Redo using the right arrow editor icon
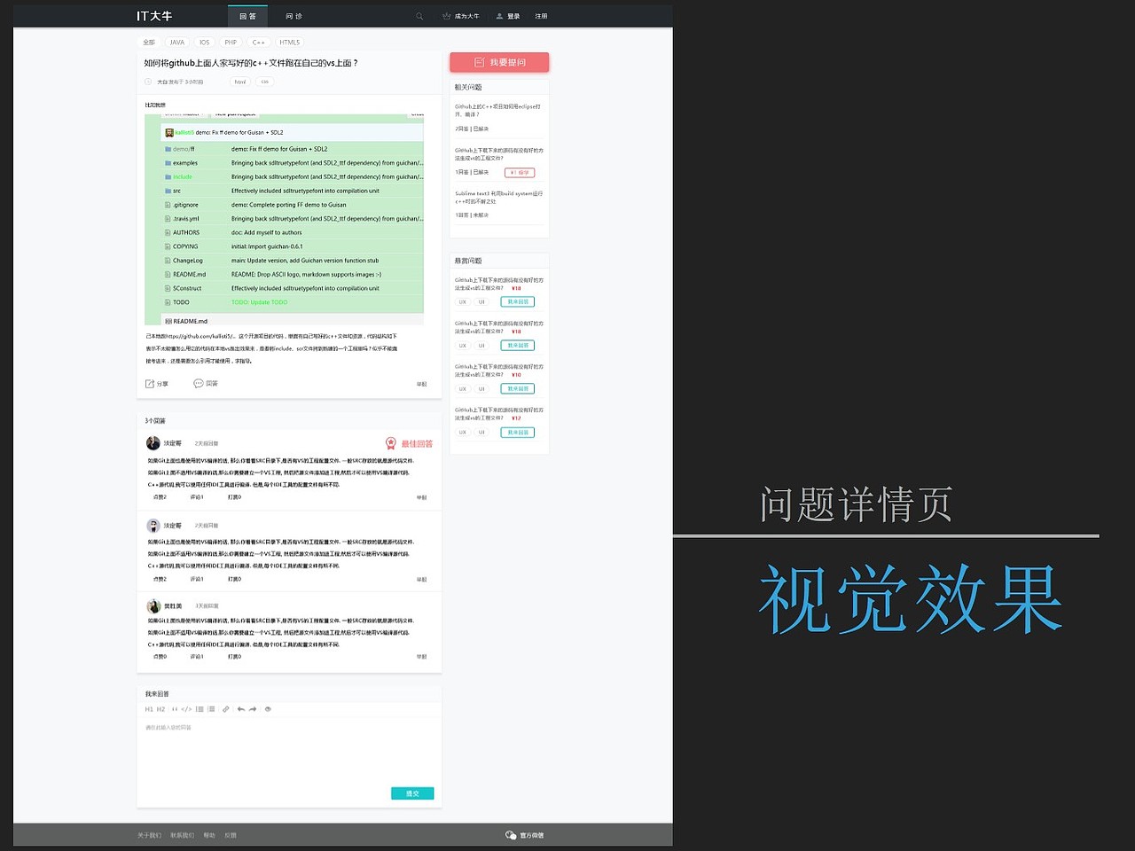The image size is (1135, 851). pos(252,709)
